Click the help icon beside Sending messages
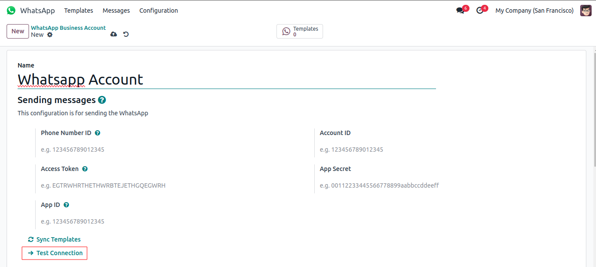This screenshot has height=267, width=596. coord(102,100)
